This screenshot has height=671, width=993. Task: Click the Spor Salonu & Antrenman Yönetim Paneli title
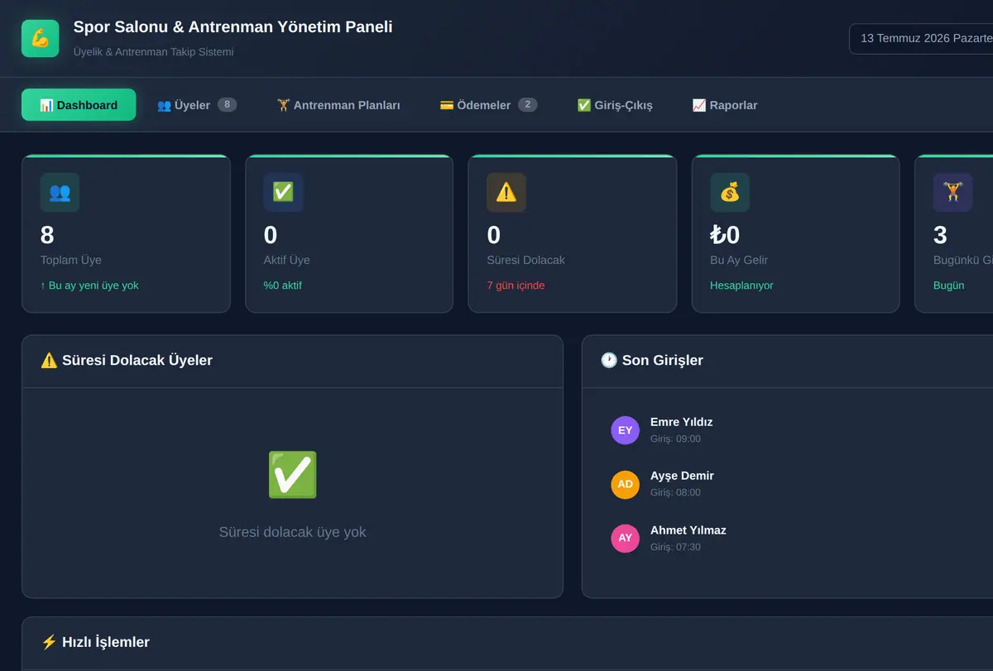coord(233,27)
